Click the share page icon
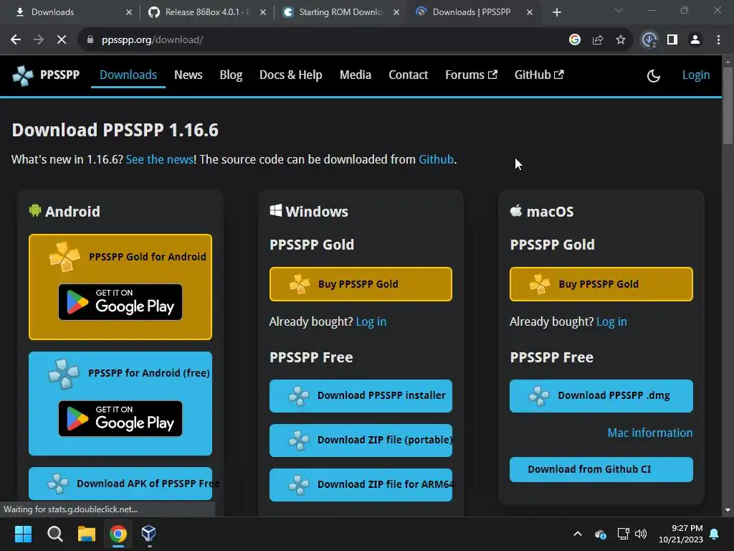 click(x=598, y=40)
